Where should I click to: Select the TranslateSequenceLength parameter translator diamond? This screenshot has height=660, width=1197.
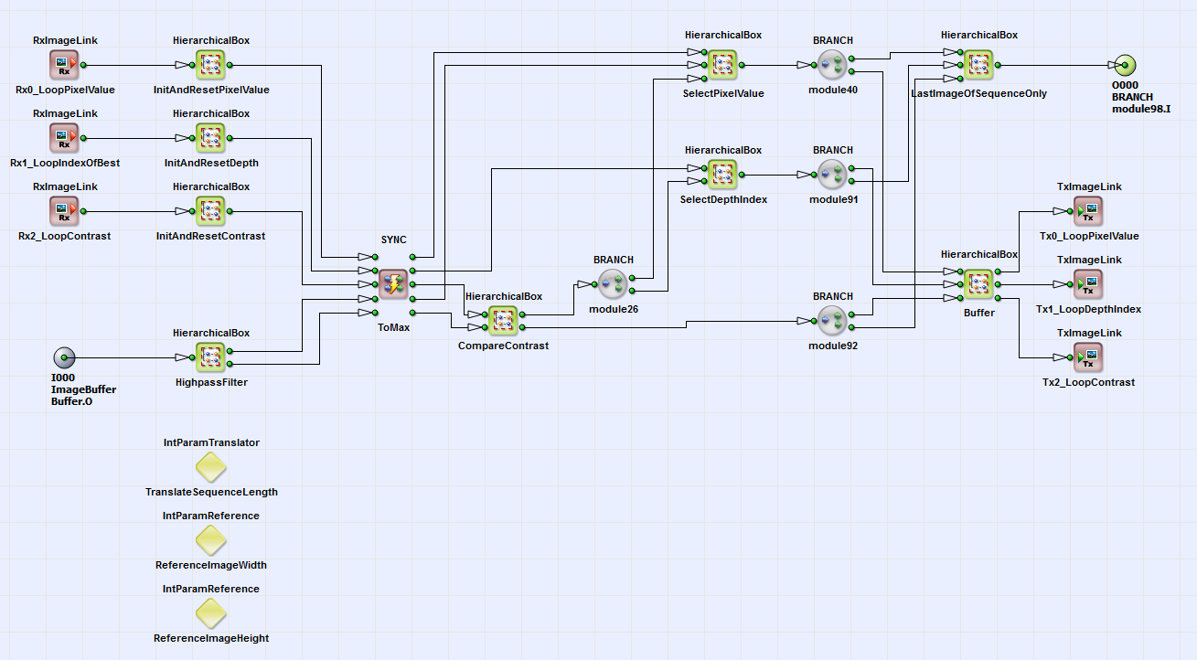(x=211, y=467)
